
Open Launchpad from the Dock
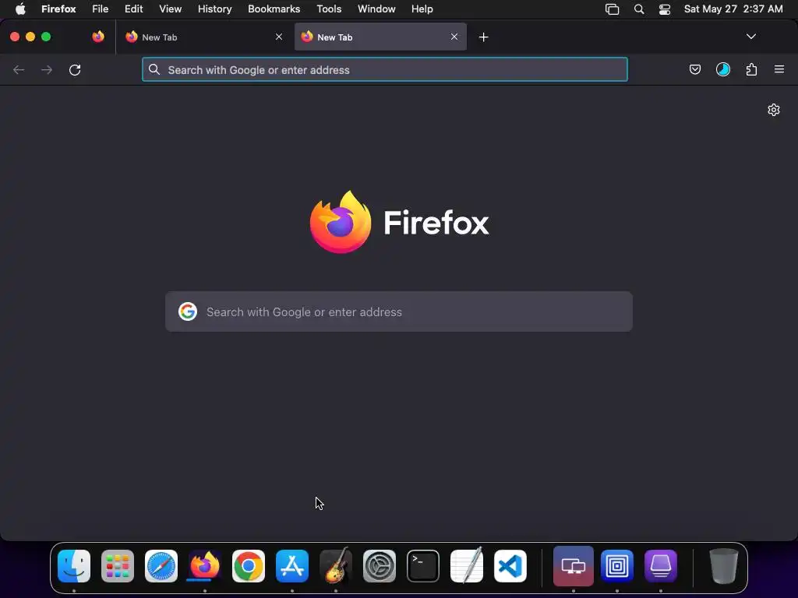click(x=118, y=566)
